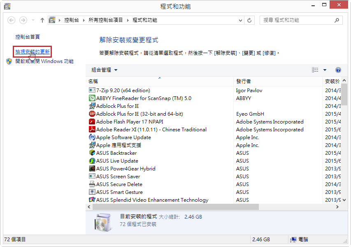Sort by the 名稱 column header
351x247 pixels.
pos(160,81)
